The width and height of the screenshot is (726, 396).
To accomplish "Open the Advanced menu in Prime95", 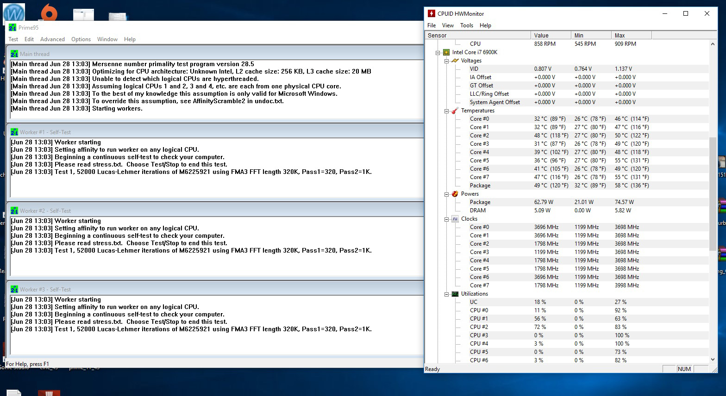I will (x=52, y=39).
